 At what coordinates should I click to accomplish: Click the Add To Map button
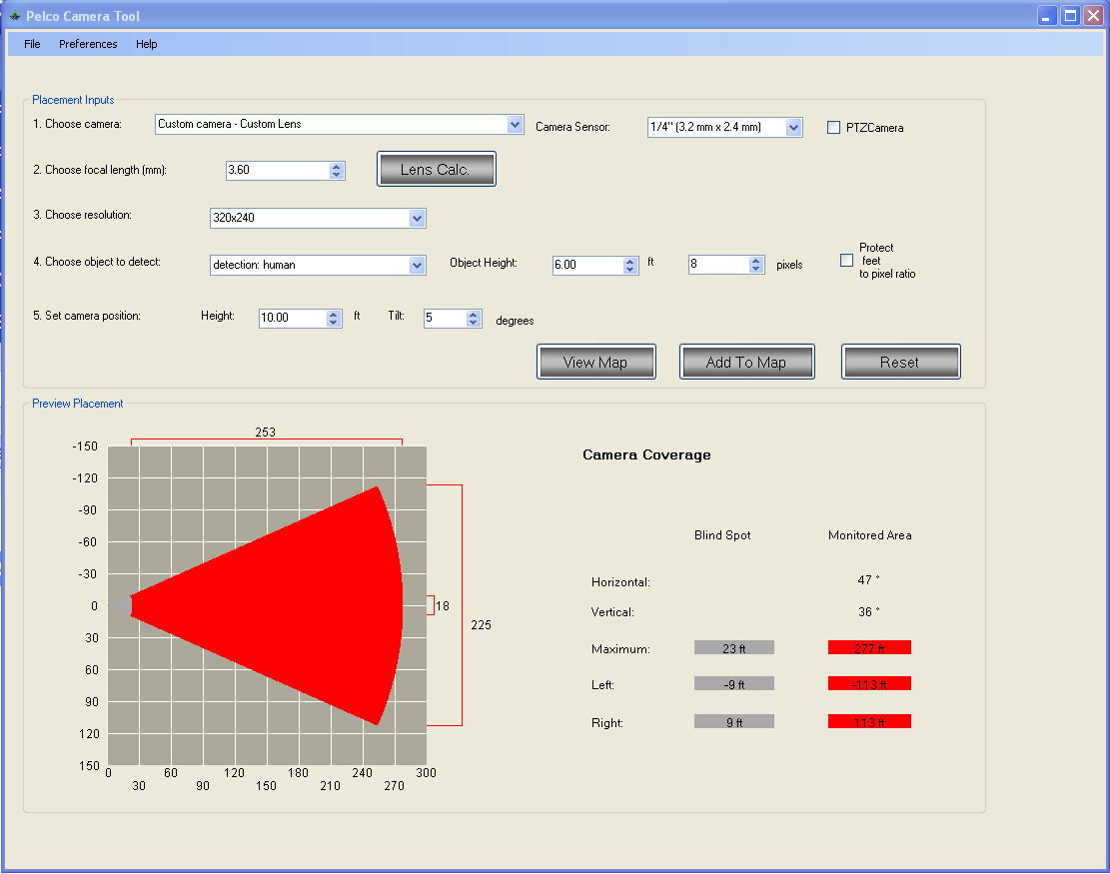click(x=746, y=362)
